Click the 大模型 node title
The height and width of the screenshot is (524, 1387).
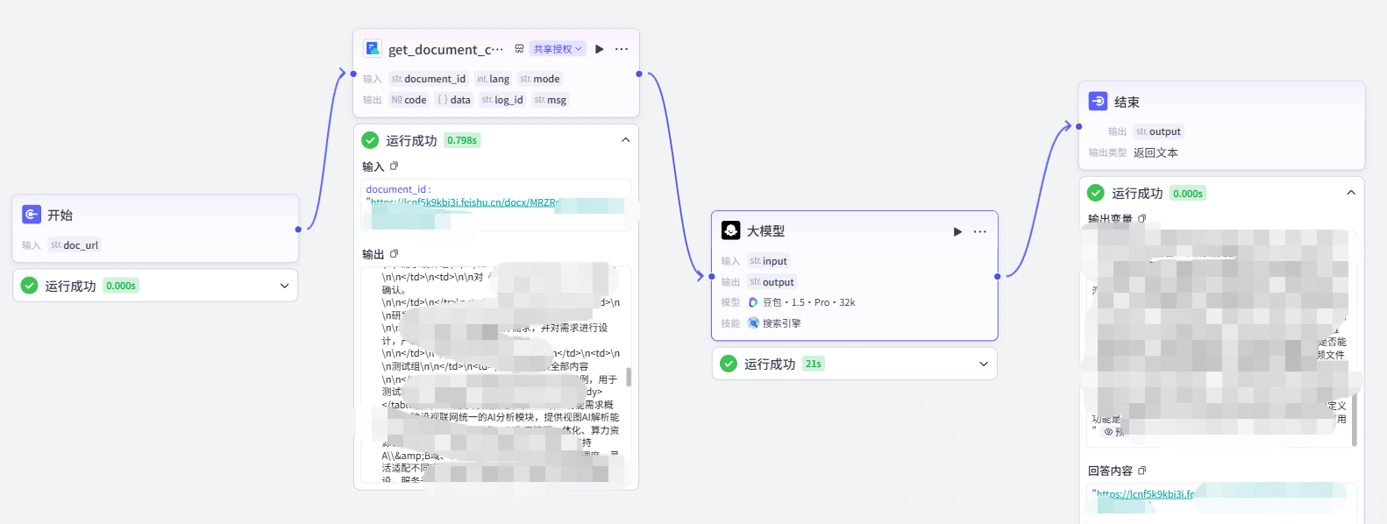pos(765,230)
